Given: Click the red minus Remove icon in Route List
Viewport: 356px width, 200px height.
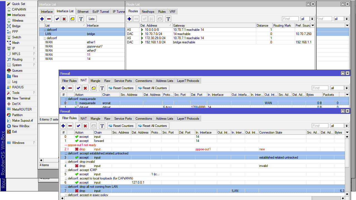Looking at the screenshot, I should 136,19.
